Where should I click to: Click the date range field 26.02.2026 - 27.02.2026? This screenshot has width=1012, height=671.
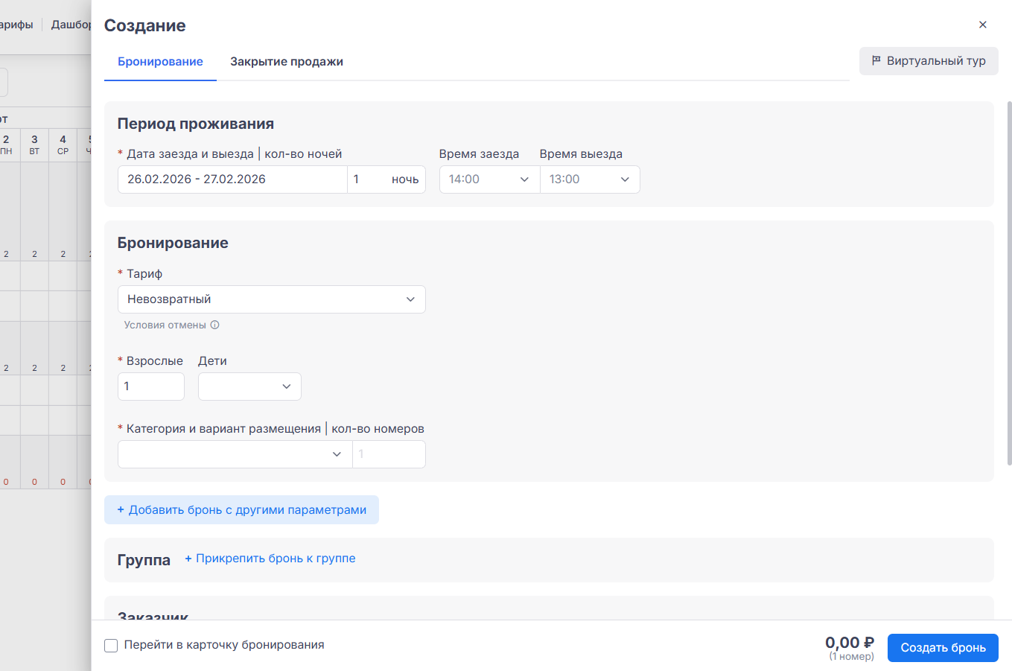[x=232, y=179]
